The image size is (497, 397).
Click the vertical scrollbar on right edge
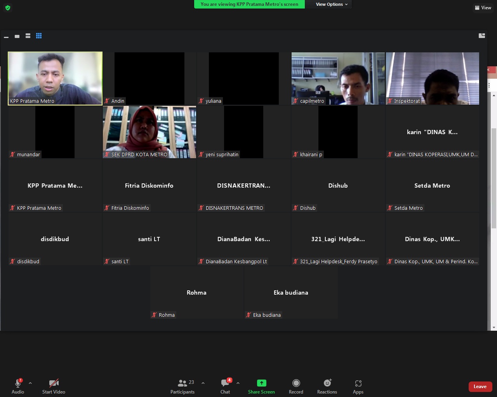point(494,178)
